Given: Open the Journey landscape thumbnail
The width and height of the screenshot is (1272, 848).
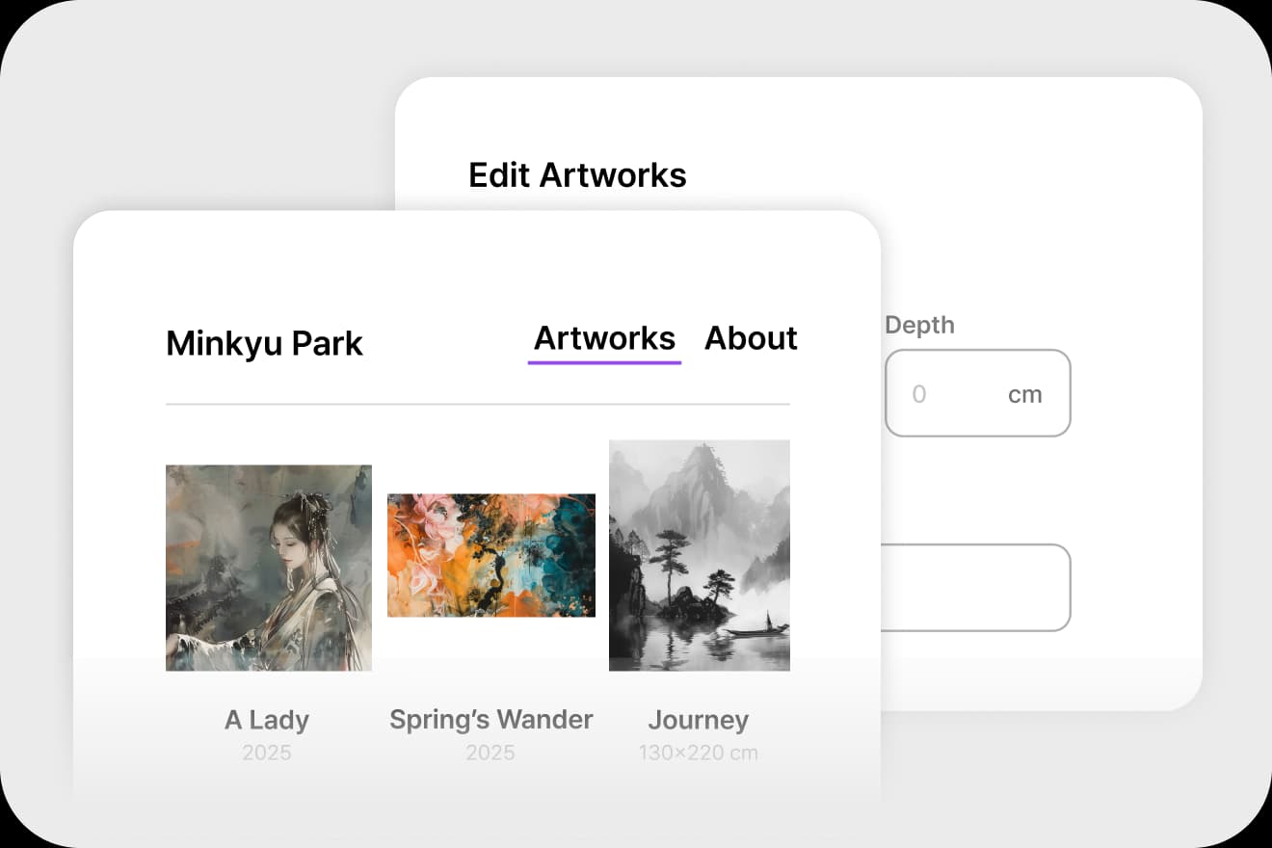Looking at the screenshot, I should [699, 555].
